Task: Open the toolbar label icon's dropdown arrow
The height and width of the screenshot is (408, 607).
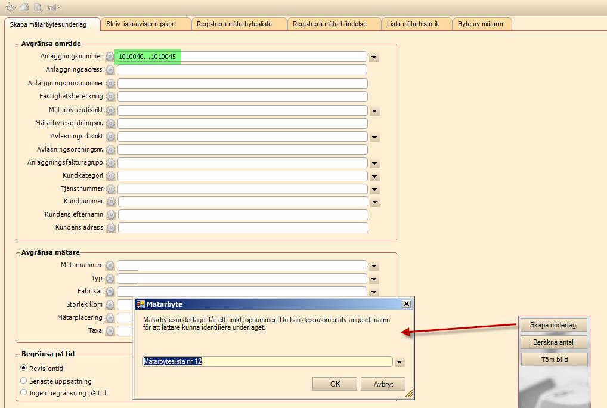Action: coord(58,7)
